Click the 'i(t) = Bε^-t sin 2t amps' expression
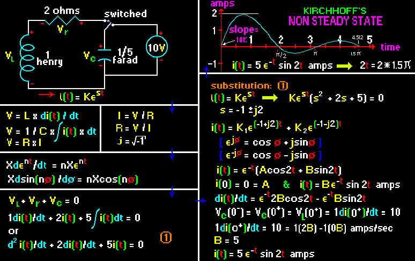 pyautogui.click(x=350, y=184)
